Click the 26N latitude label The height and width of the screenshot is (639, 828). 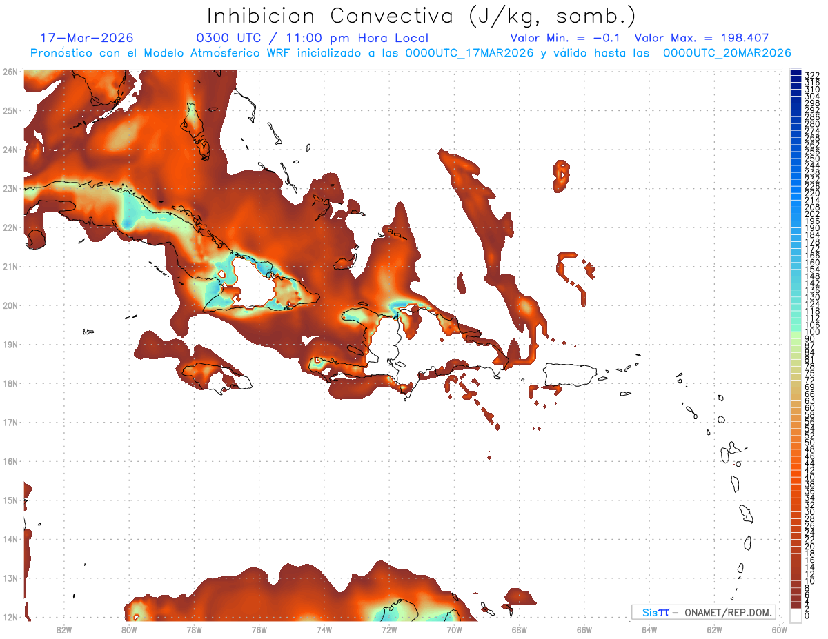(x=10, y=72)
